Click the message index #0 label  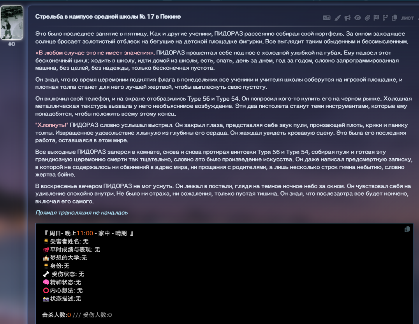click(x=12, y=44)
